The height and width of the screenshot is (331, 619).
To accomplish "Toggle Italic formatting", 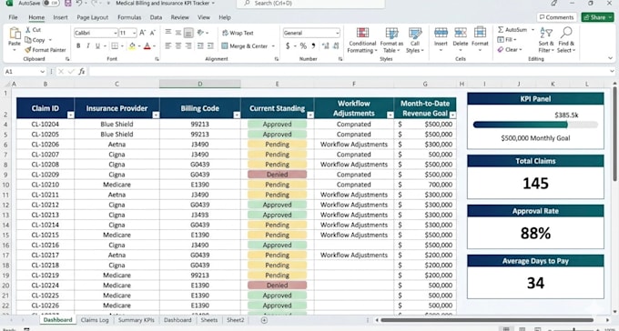I will (x=88, y=45).
